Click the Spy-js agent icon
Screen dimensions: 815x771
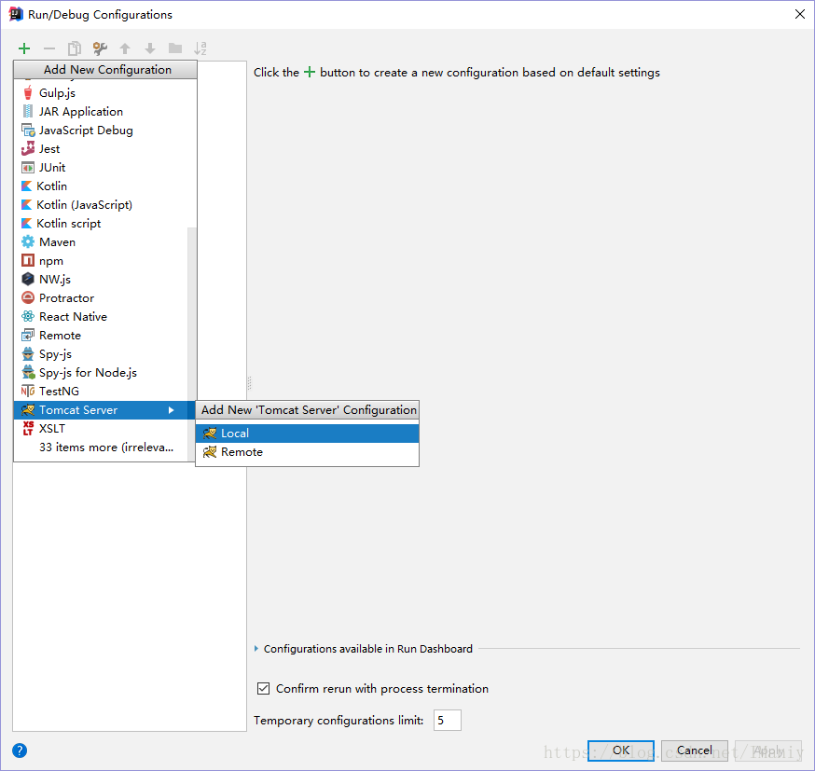(28, 354)
